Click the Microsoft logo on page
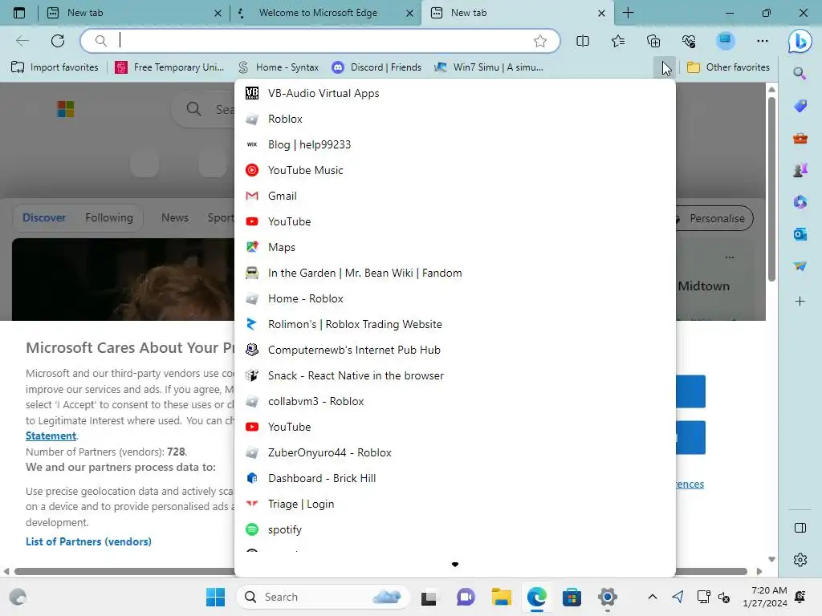Image resolution: width=822 pixels, height=616 pixels. [x=66, y=109]
